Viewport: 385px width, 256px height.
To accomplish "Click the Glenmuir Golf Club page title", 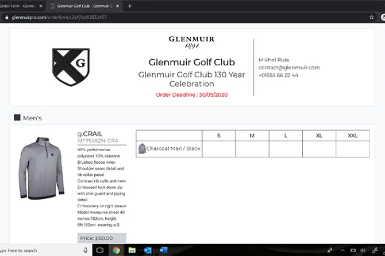I will pyautogui.click(x=191, y=62).
